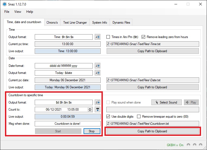Image resolution: width=207 pixels, height=150 pixels.
Task: Check Remove timespan equal to zero option
Action: click(x=139, y=117)
